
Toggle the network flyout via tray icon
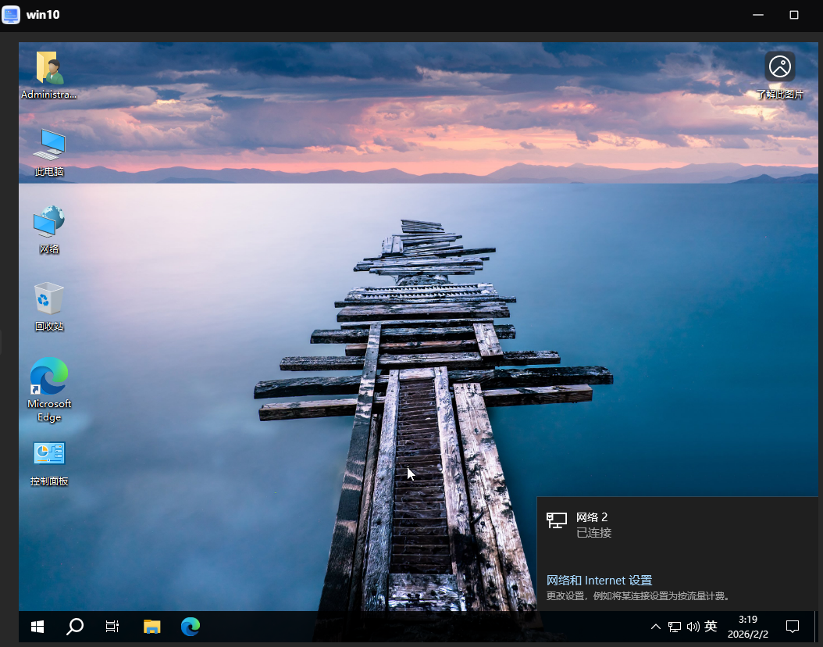tap(675, 627)
